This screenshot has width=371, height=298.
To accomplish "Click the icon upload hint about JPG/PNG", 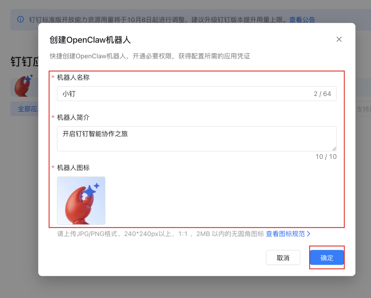I will pos(160,234).
